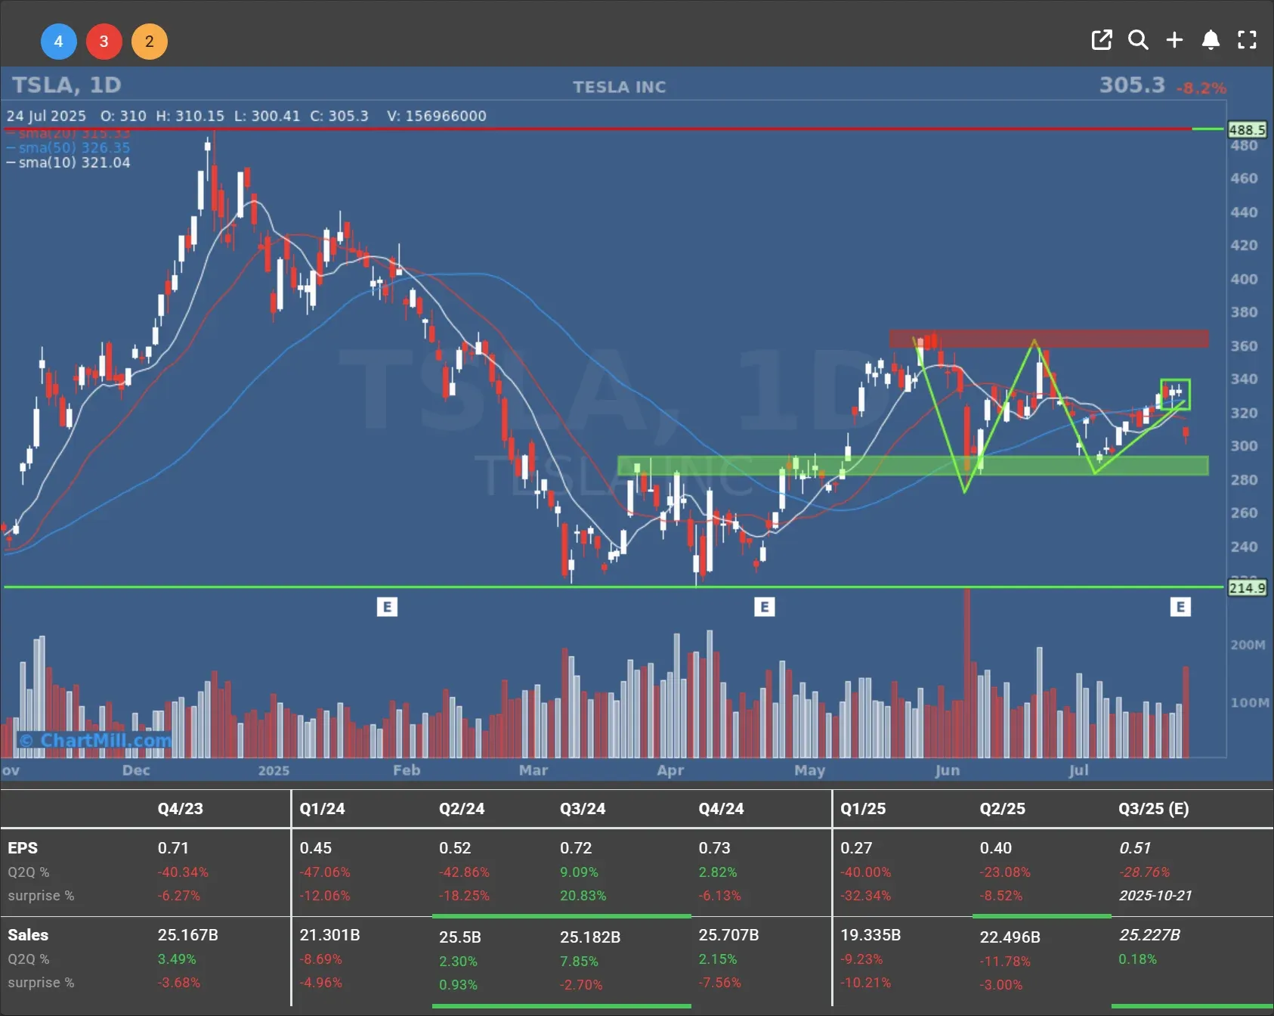Click the earnings E marker near late April
Screen dimensions: 1274x1016
pos(764,606)
